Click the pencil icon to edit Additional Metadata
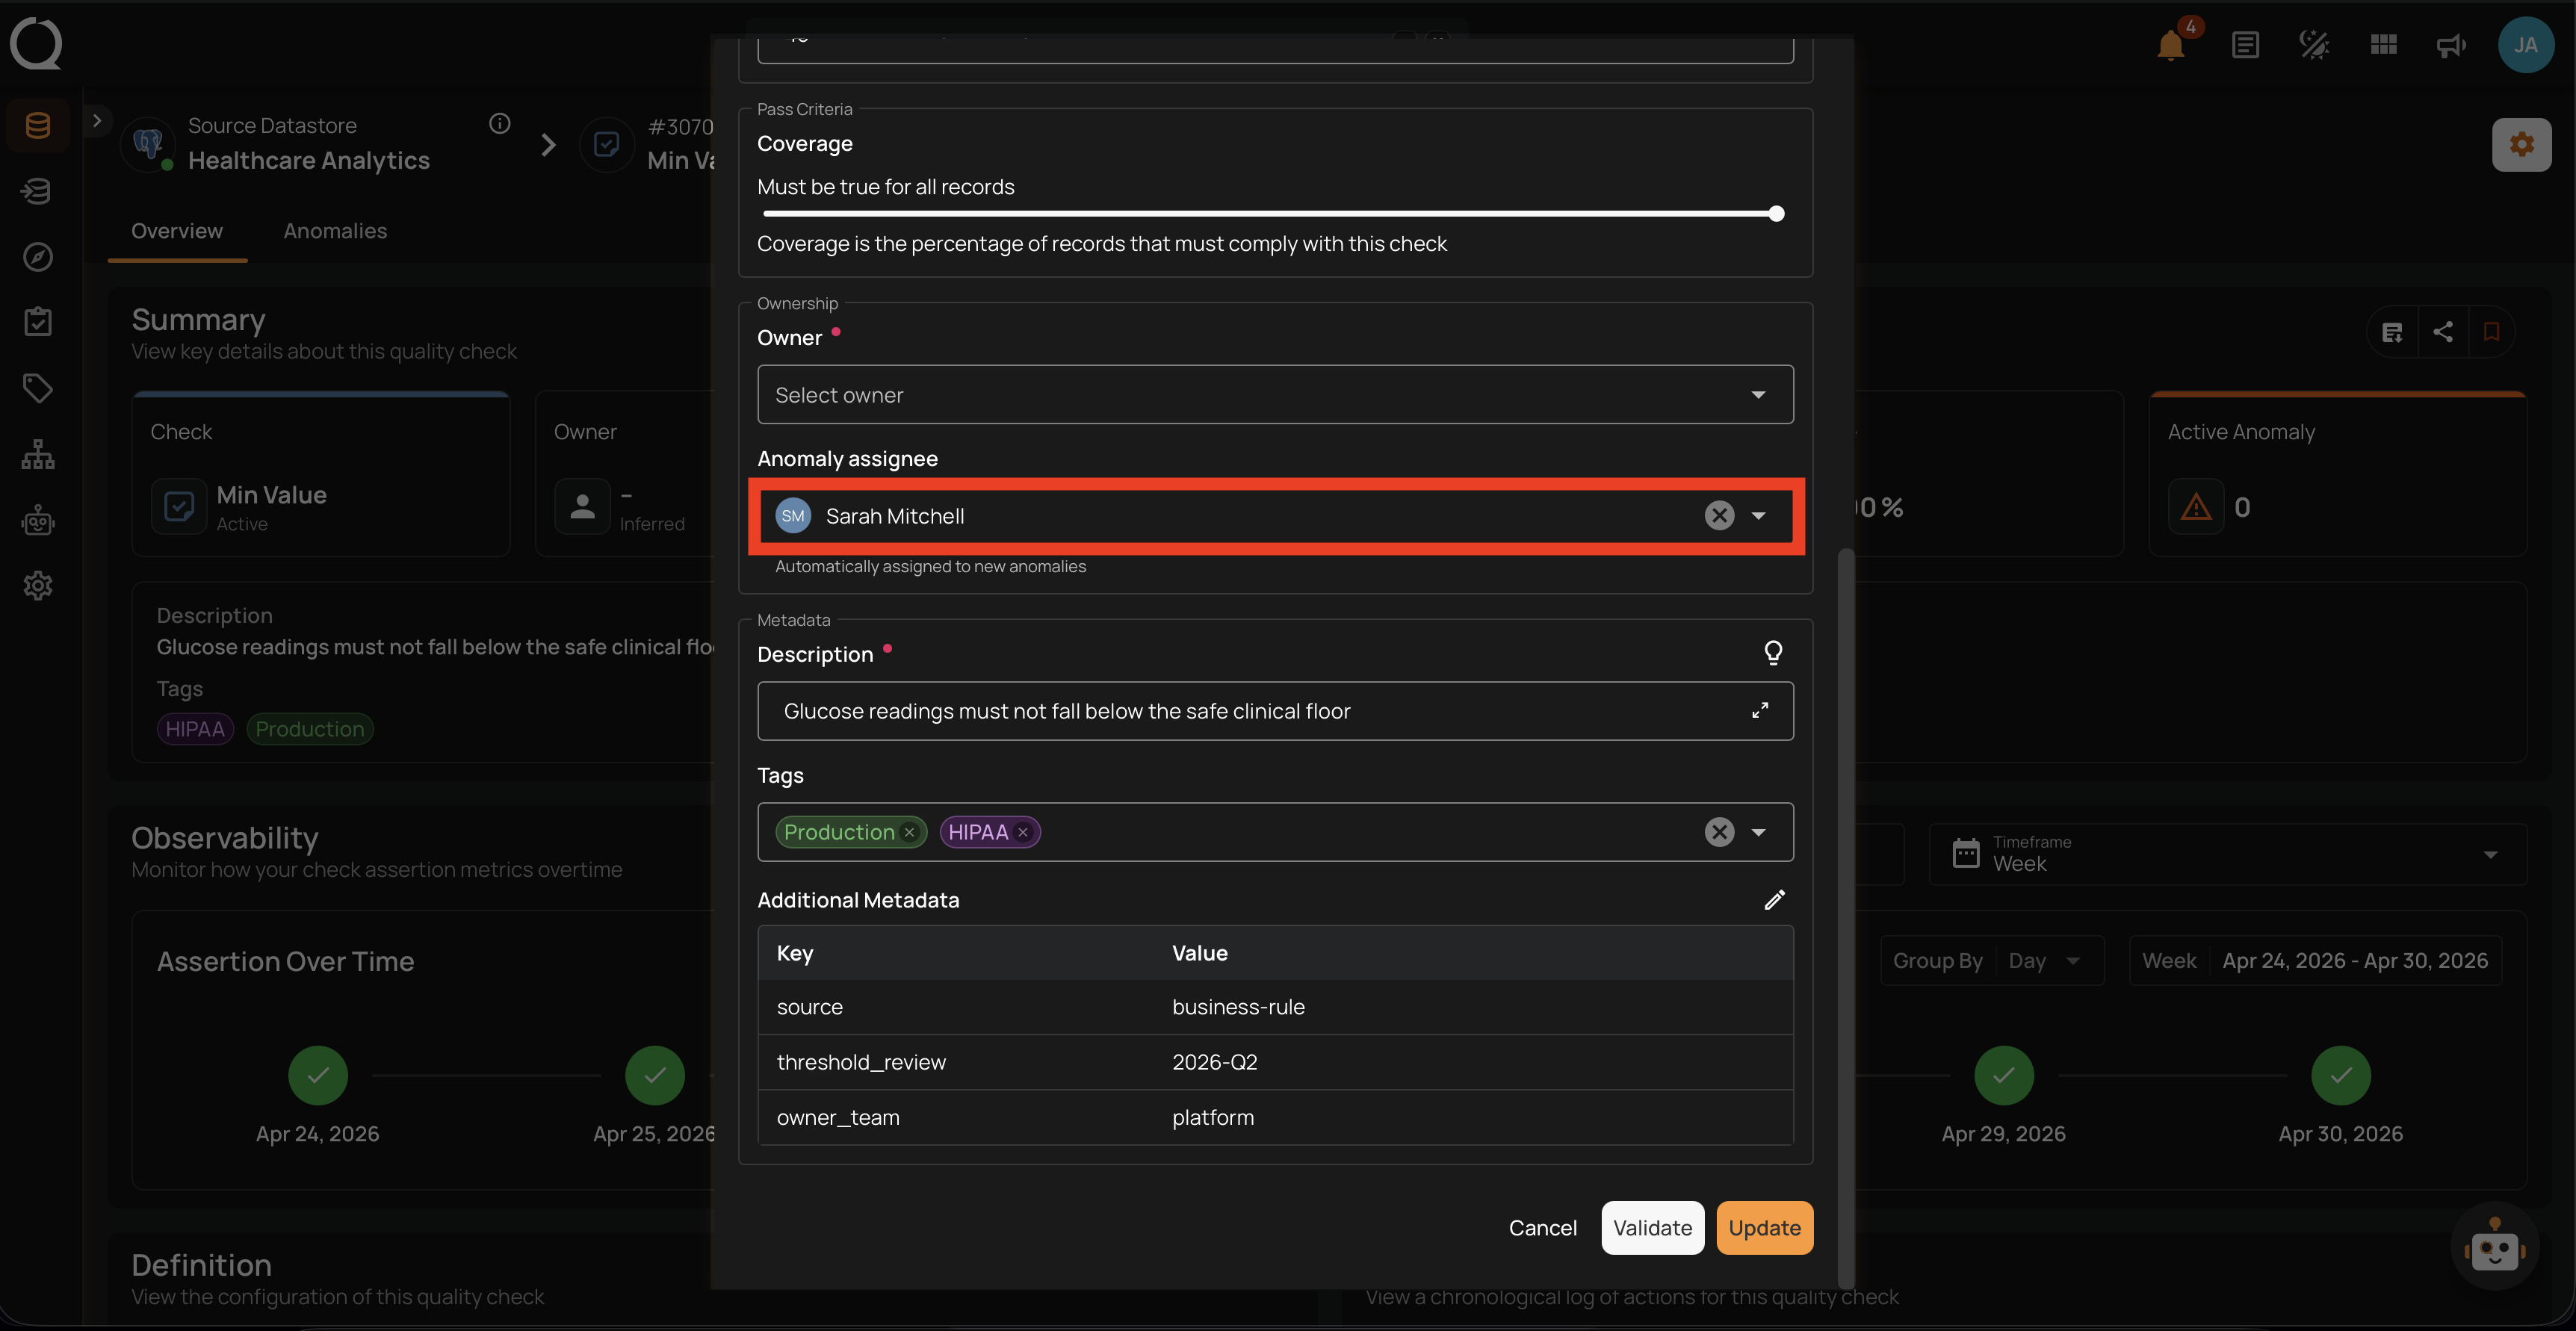This screenshot has height=1331, width=2576. 1774,900
